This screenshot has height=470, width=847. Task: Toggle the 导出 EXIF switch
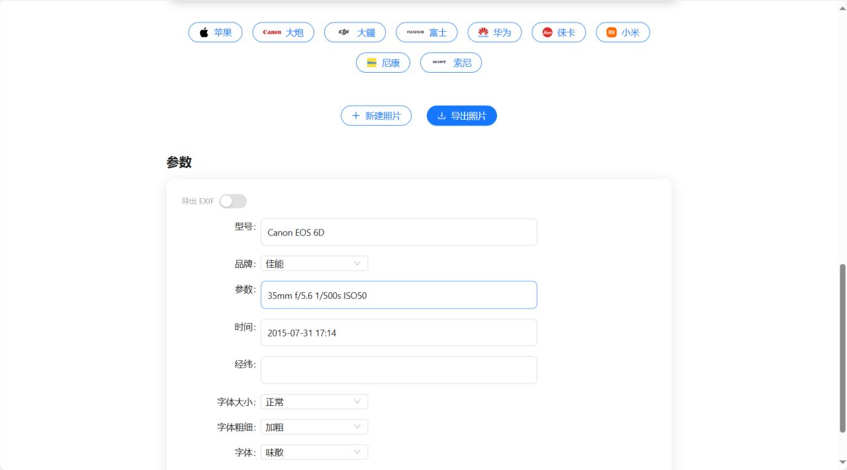click(x=233, y=201)
